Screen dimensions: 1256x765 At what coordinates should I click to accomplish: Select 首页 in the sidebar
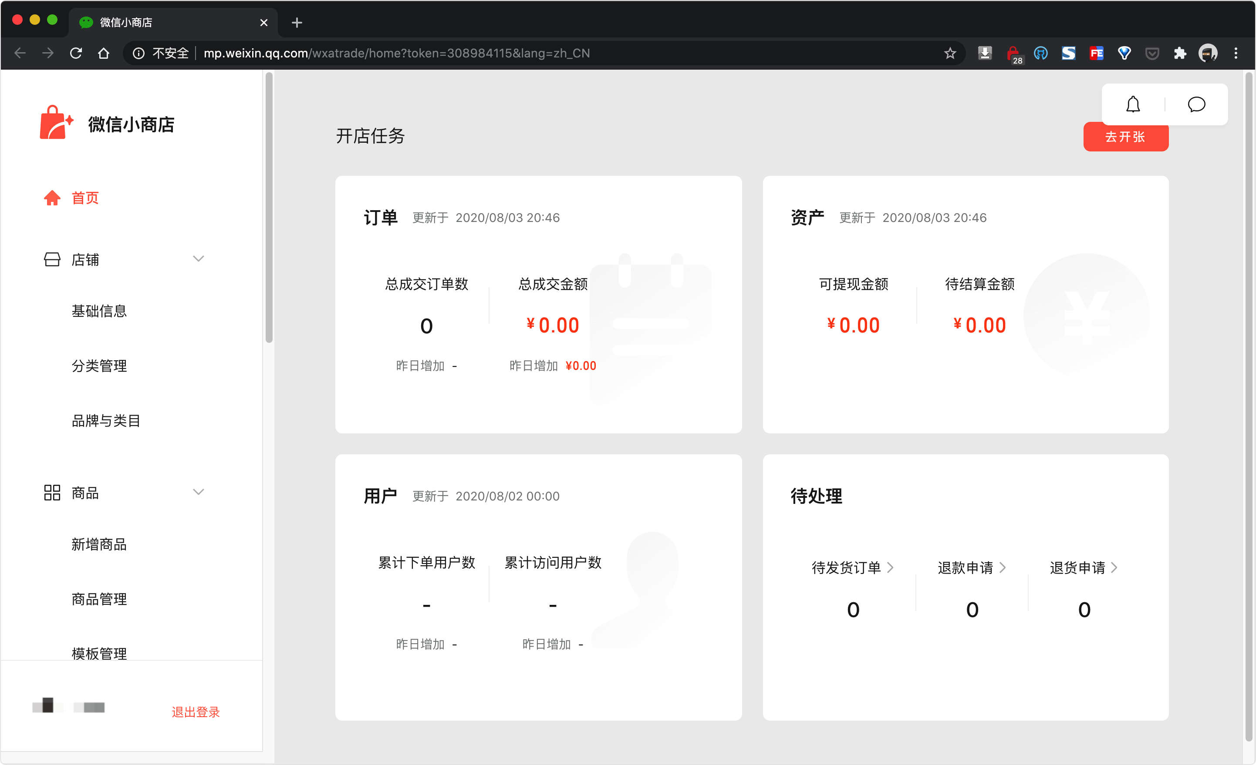point(85,198)
